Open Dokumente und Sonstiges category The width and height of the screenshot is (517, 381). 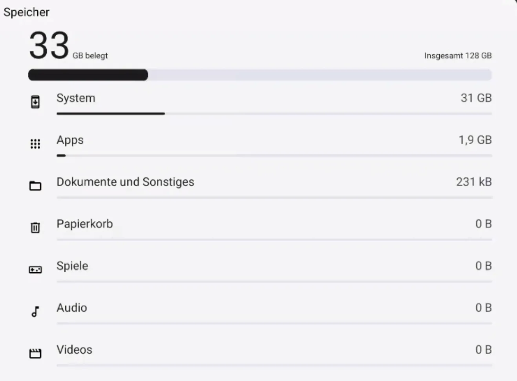pyautogui.click(x=125, y=182)
